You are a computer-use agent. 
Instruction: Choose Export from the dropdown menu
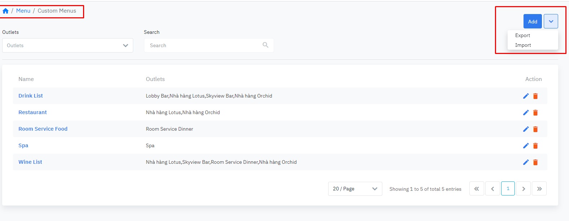point(522,35)
